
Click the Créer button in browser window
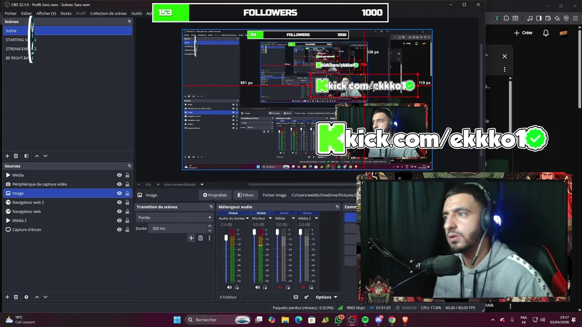pyautogui.click(x=523, y=33)
